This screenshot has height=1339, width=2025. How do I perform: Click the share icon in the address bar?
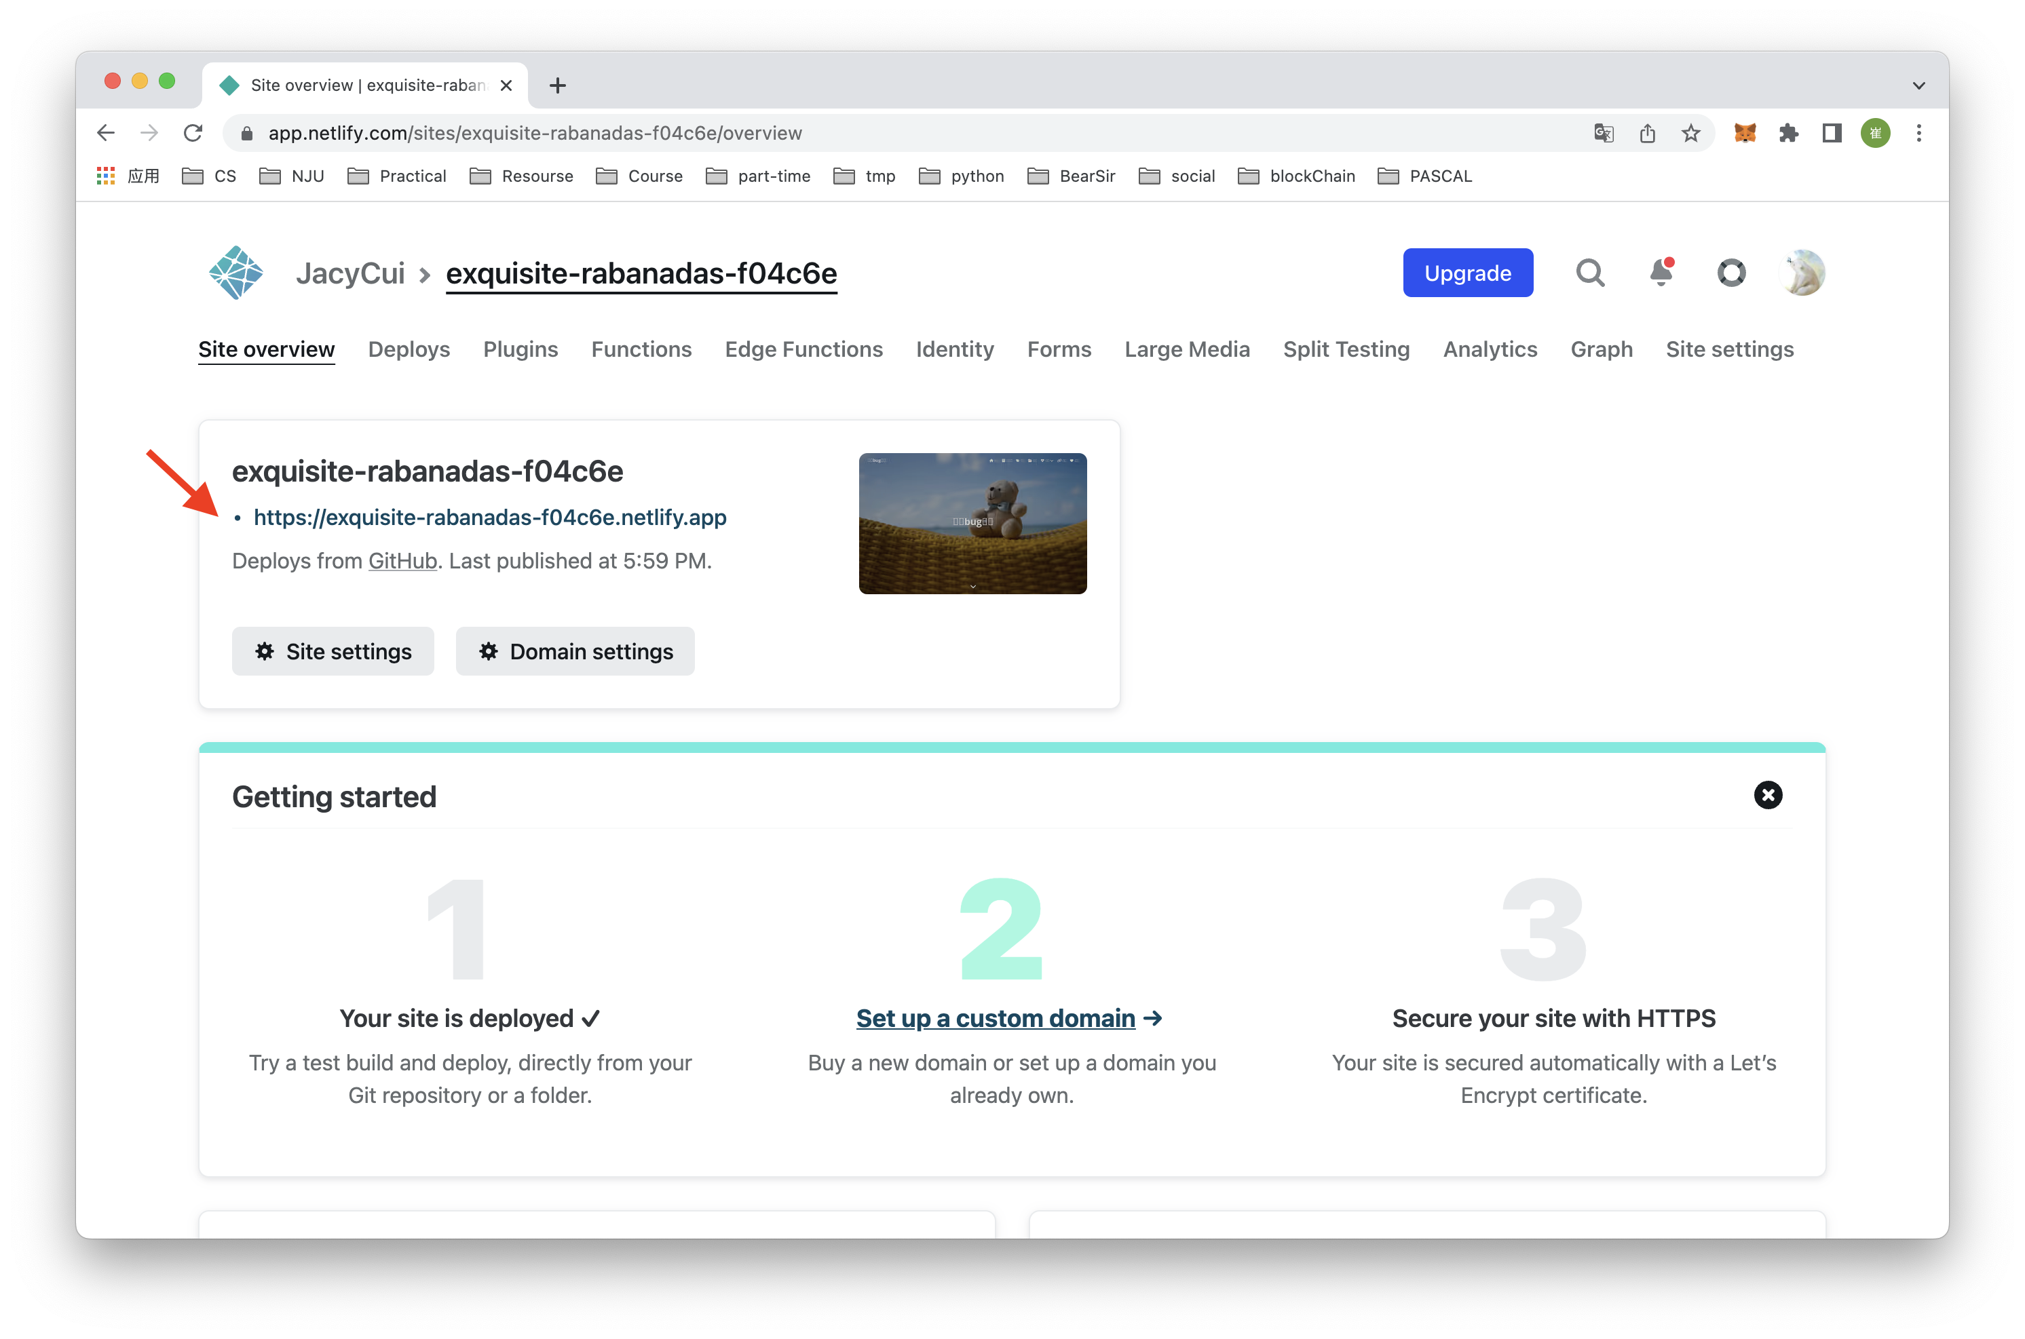coord(1648,133)
